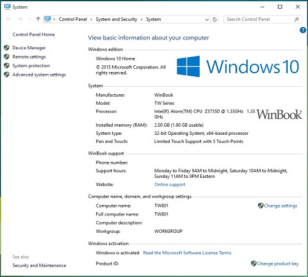Viewport: 308px width, 277px height.
Task: Click shield icon beside Change product key
Action: (254, 263)
